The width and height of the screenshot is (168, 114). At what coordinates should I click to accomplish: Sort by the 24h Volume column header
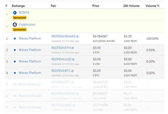pos(131,6)
